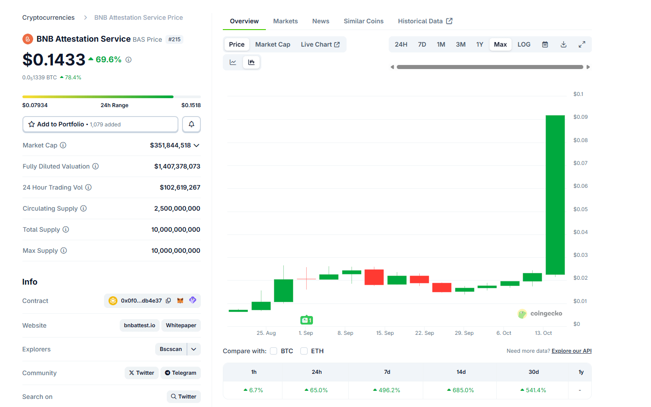Open the calendar date range picker
The height and width of the screenshot is (407, 651).
tap(545, 44)
